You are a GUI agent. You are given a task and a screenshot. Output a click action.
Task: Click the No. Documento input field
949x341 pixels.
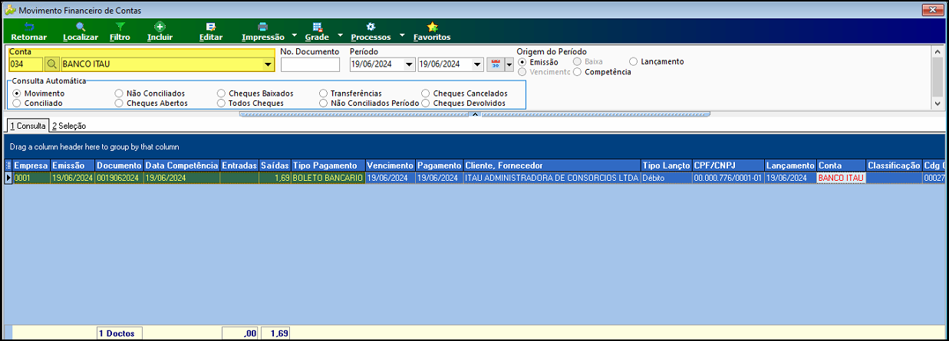pos(310,64)
